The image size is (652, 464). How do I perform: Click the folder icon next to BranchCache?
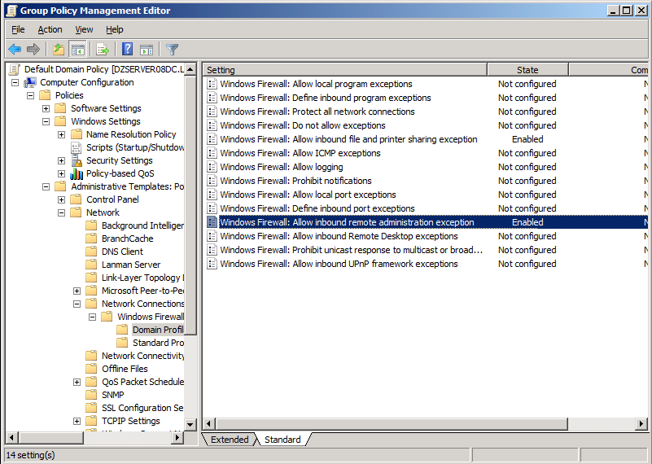91,239
